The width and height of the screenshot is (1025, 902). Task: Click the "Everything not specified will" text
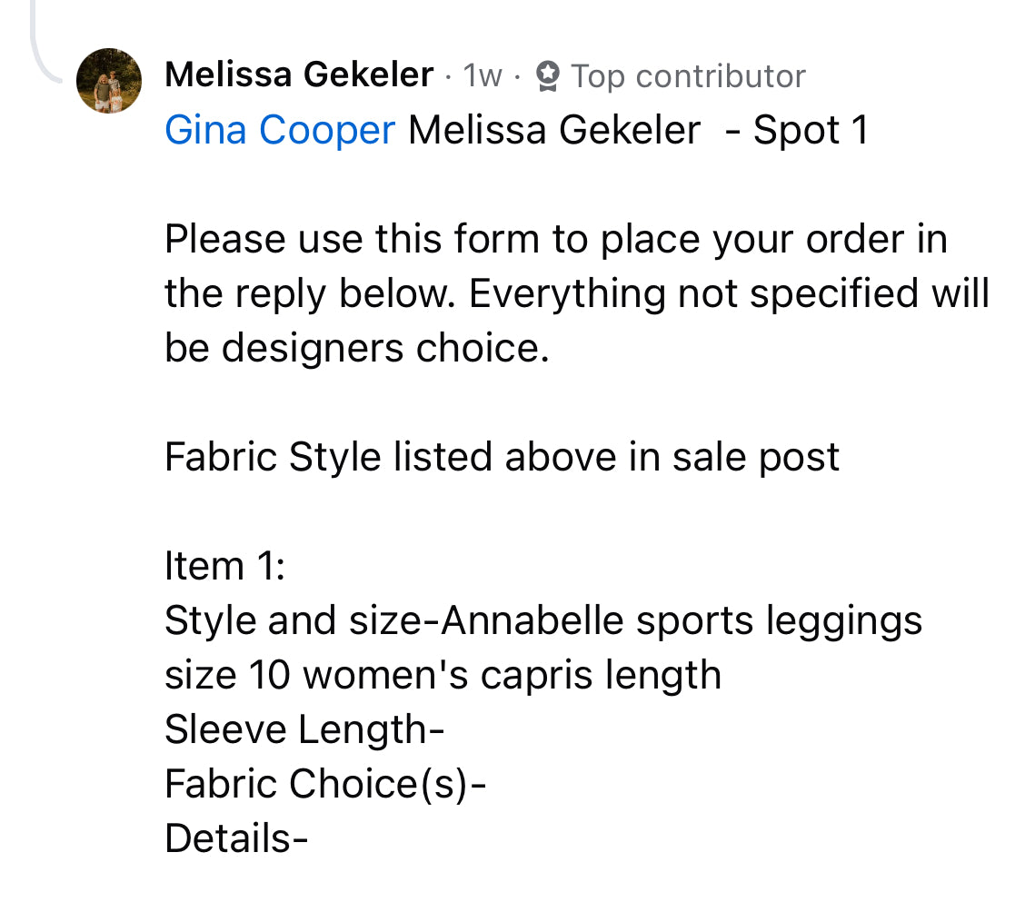tap(729, 294)
